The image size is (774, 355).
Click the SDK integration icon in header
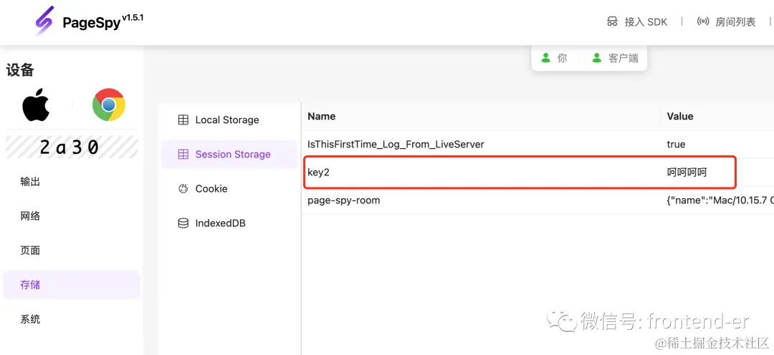point(612,21)
